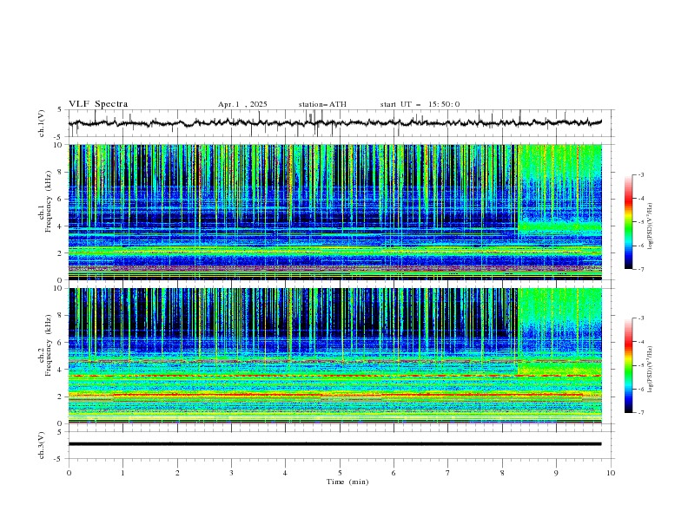Click the ch.1 voltage waveform trace
Screen dimensions: 688x531
(335, 122)
